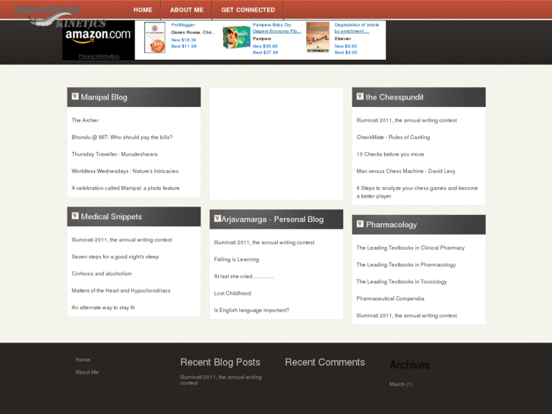Click the Arjavamarga Personal Blog header icon

tap(218, 219)
